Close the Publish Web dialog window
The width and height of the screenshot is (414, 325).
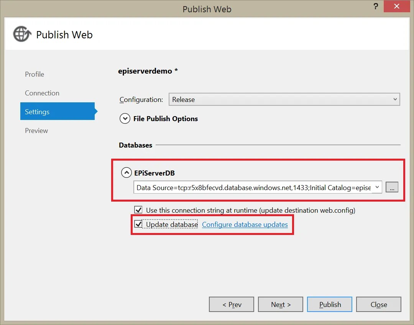pos(397,7)
